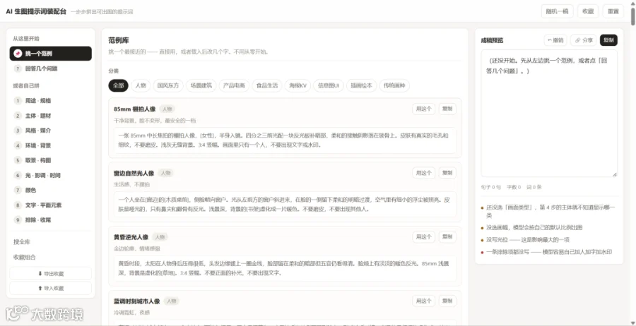The width and height of the screenshot is (636, 326).
Task: Click 用这个 for 窗边自然光人像
Action: (x=423, y=173)
